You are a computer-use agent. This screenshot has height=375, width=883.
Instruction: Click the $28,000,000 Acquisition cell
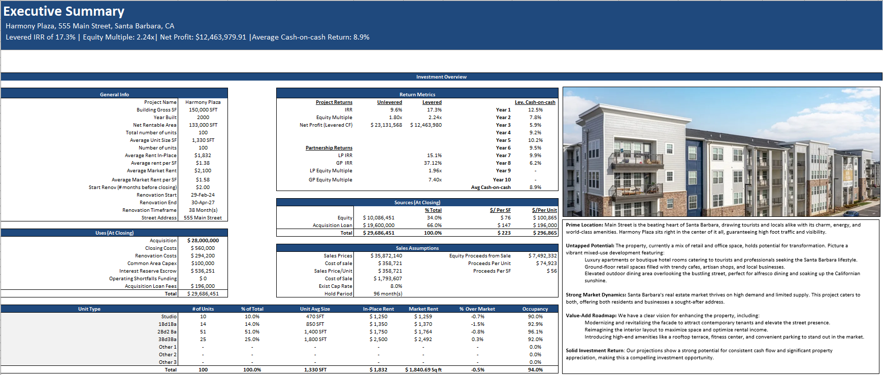click(203, 241)
